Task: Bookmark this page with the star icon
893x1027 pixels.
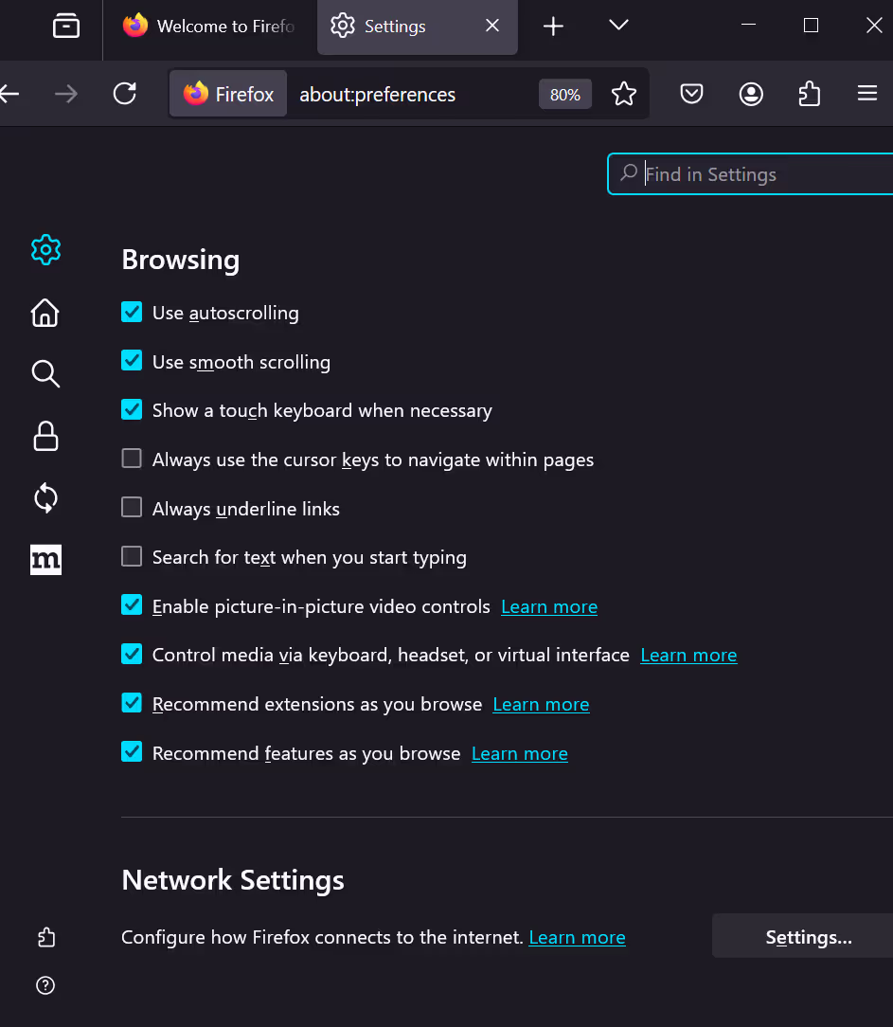Action: point(624,94)
